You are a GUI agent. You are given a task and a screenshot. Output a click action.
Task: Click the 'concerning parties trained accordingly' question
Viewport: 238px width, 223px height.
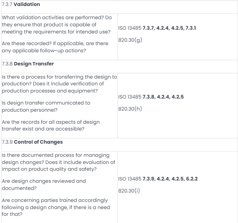(56, 207)
